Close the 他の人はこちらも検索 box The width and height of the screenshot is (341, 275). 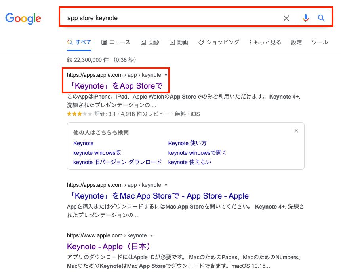(x=296, y=131)
